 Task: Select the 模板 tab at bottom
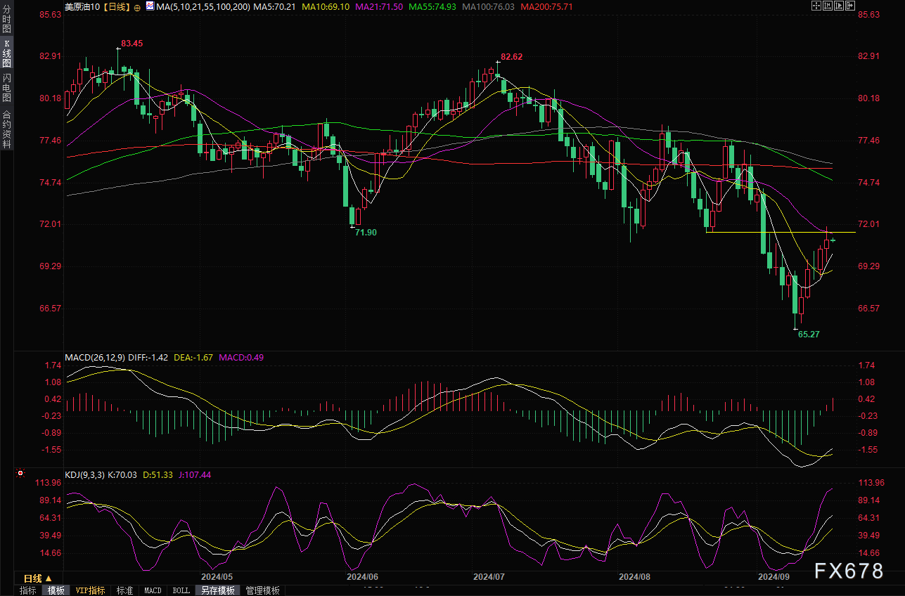[x=56, y=590]
